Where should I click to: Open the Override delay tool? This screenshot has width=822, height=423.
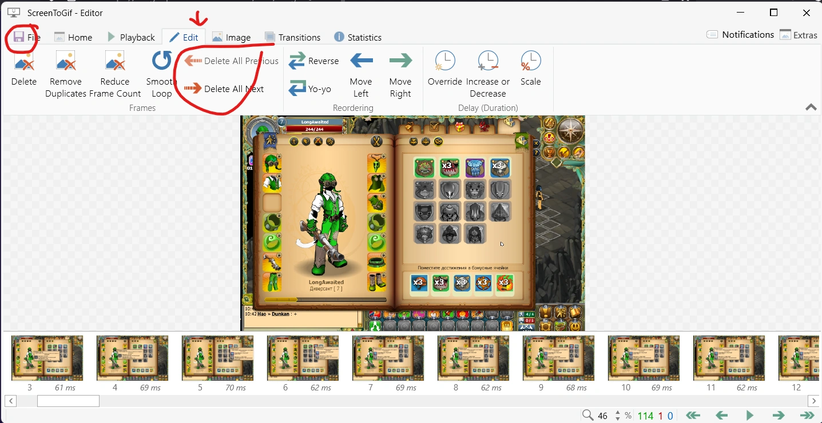pyautogui.click(x=445, y=69)
